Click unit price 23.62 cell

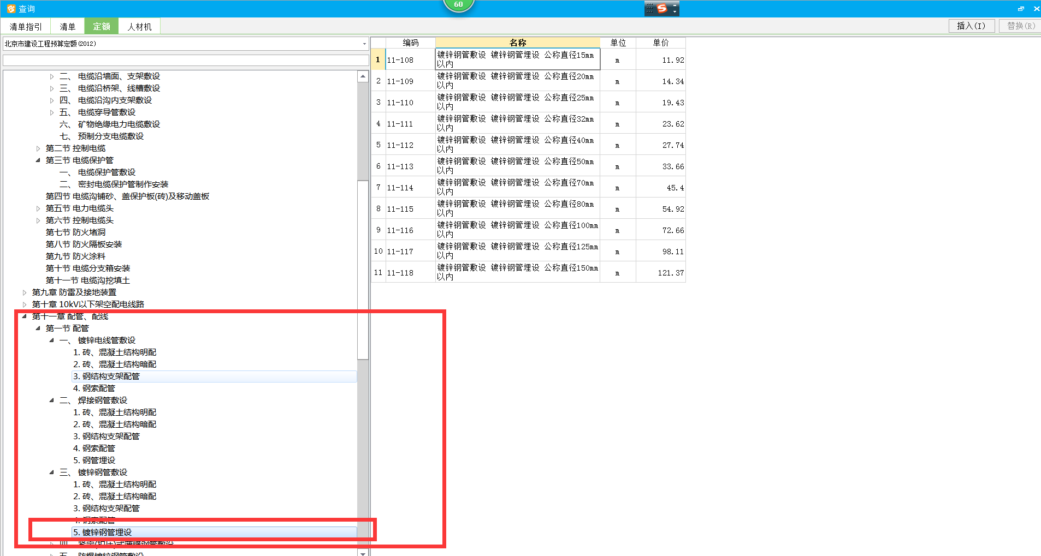(661, 124)
